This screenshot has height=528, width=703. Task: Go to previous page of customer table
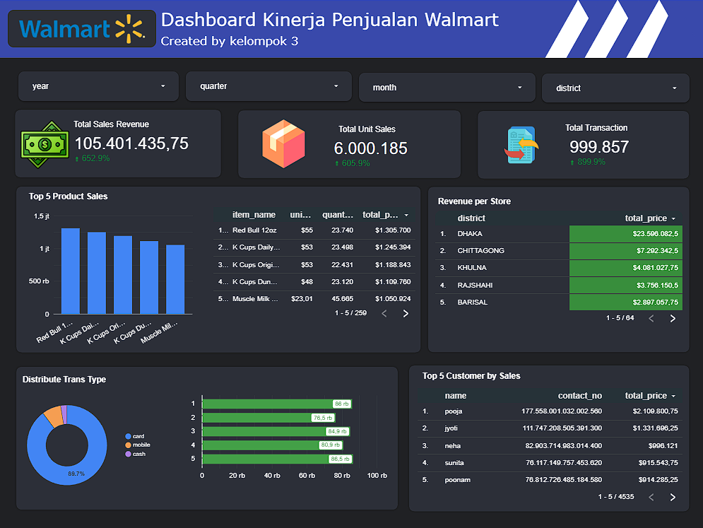(651, 497)
